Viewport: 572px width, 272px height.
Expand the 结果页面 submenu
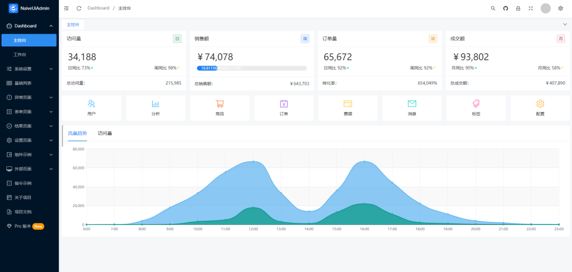tap(51, 126)
